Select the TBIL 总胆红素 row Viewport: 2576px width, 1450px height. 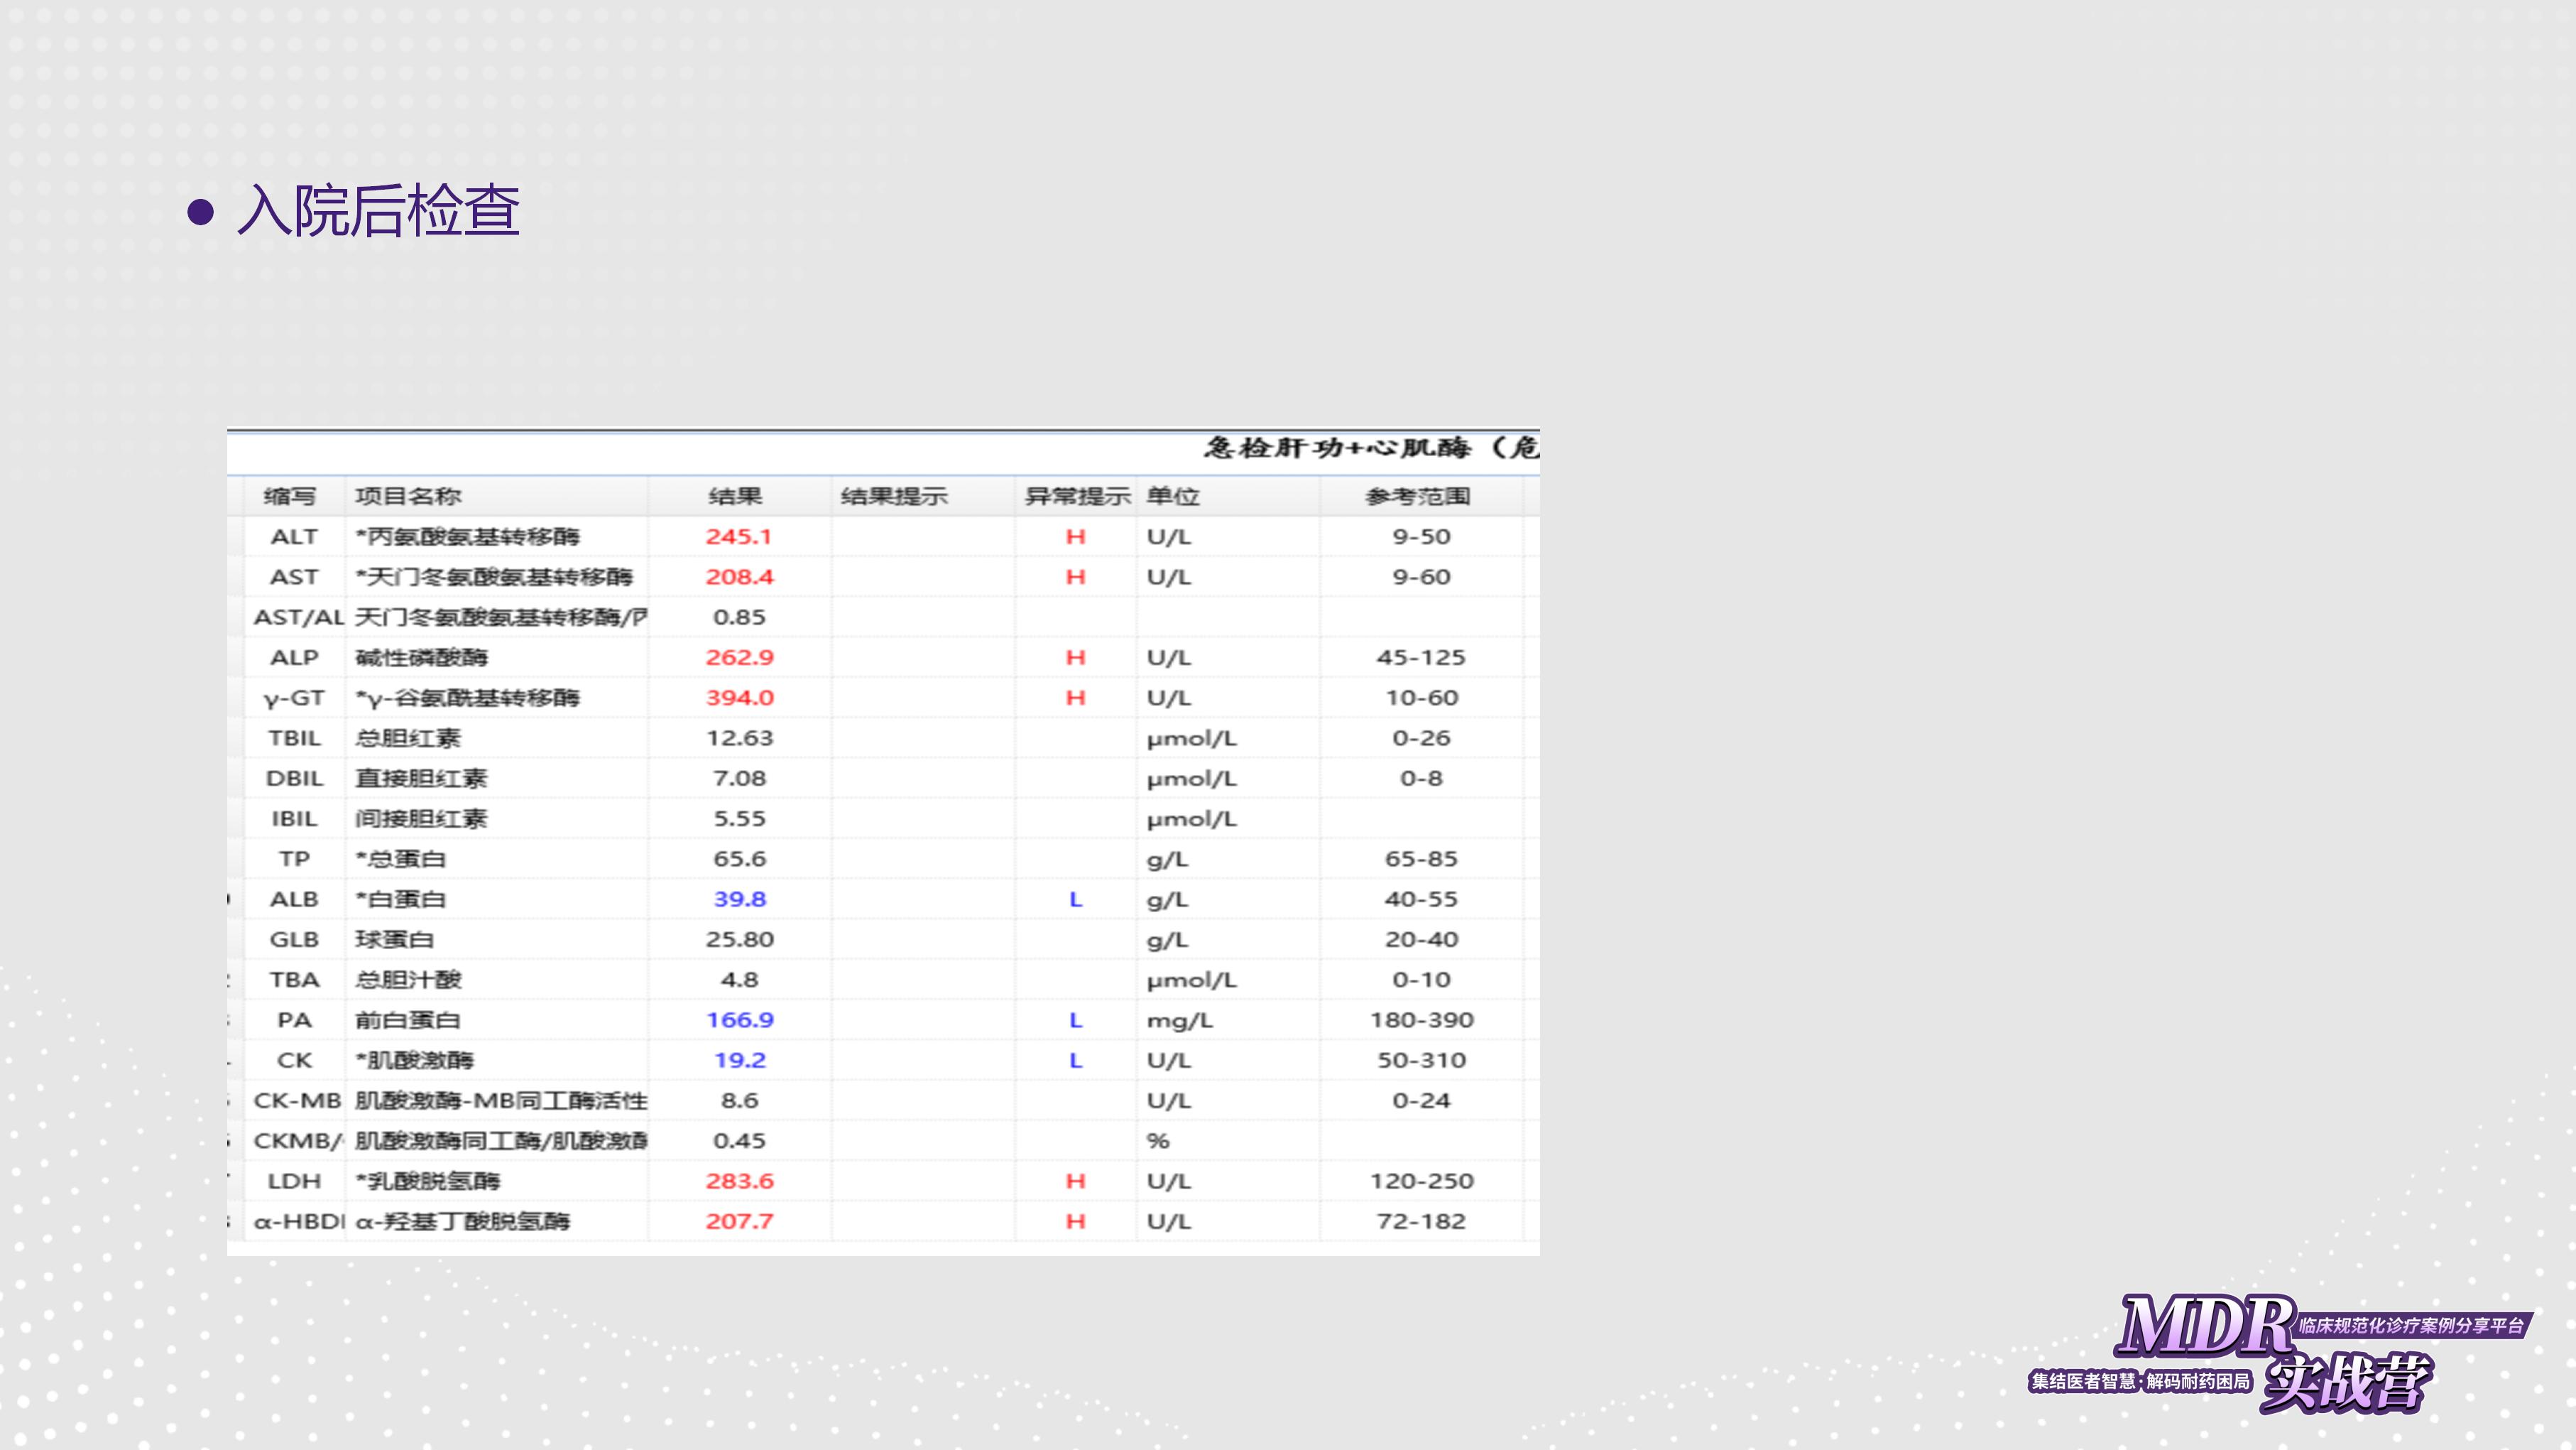pyautogui.click(x=408, y=739)
